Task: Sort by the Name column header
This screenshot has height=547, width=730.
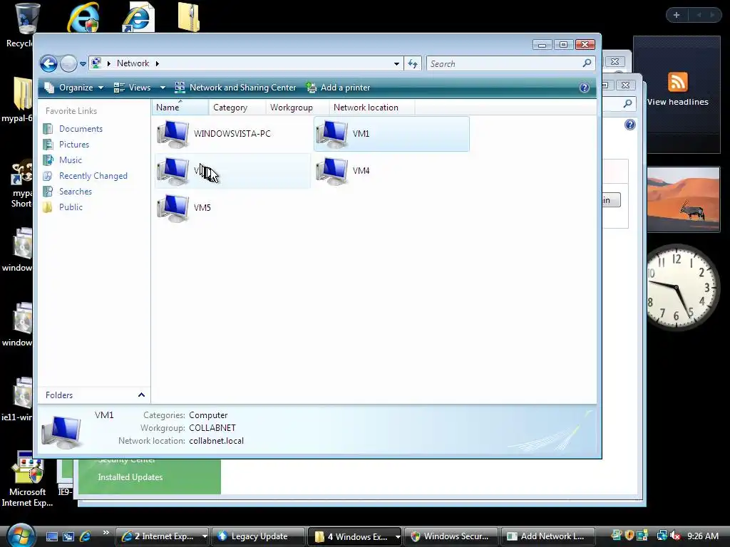Action: (180, 108)
